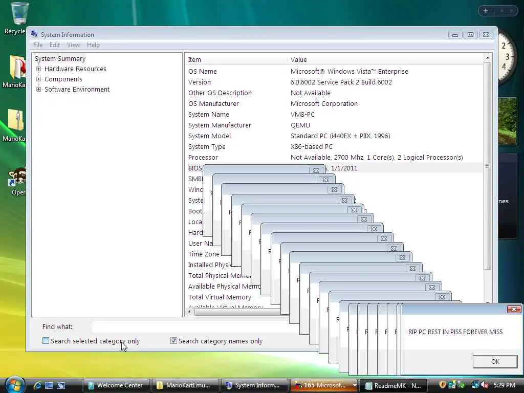This screenshot has width=524, height=393.
Task: Close the front RIP PC message box
Action: coord(514,309)
